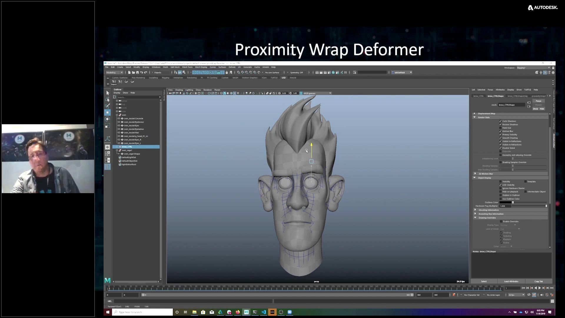Viewport: 565px width, 318px height.
Task: Select the Rotate tool in toolbox
Action: [108, 119]
